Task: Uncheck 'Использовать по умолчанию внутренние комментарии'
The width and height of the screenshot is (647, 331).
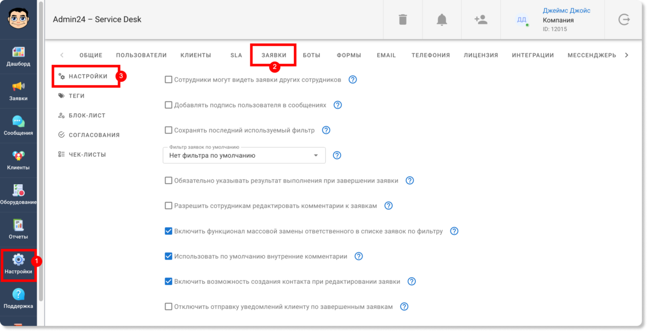Action: 168,256
